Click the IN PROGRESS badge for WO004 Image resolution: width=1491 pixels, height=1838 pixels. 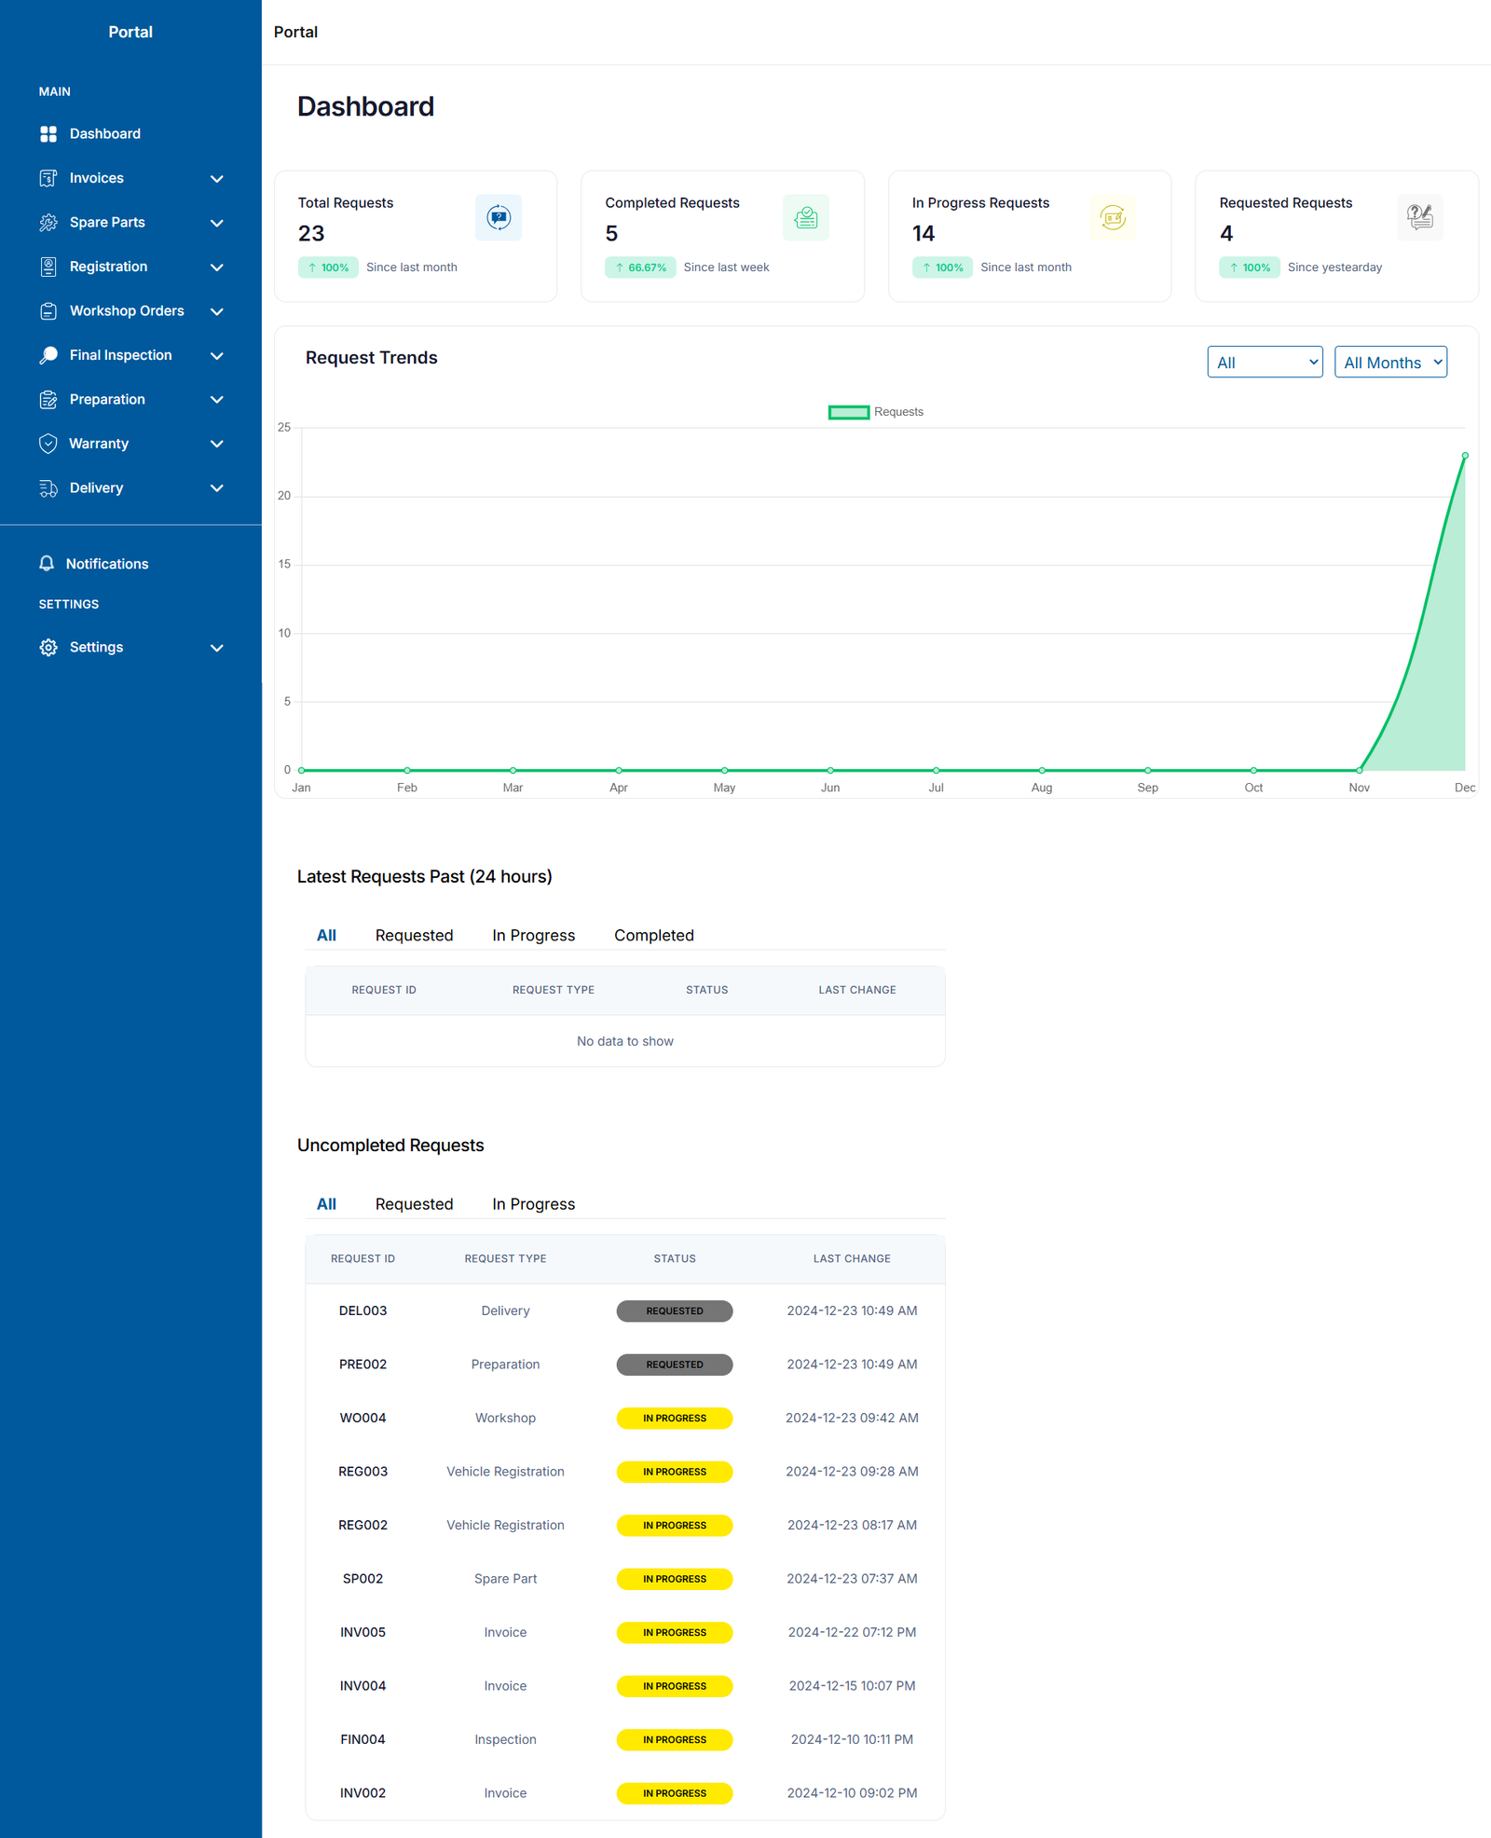(675, 1419)
